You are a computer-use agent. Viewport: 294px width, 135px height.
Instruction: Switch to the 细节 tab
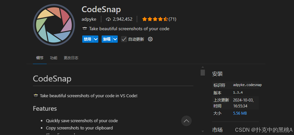click(x=40, y=58)
